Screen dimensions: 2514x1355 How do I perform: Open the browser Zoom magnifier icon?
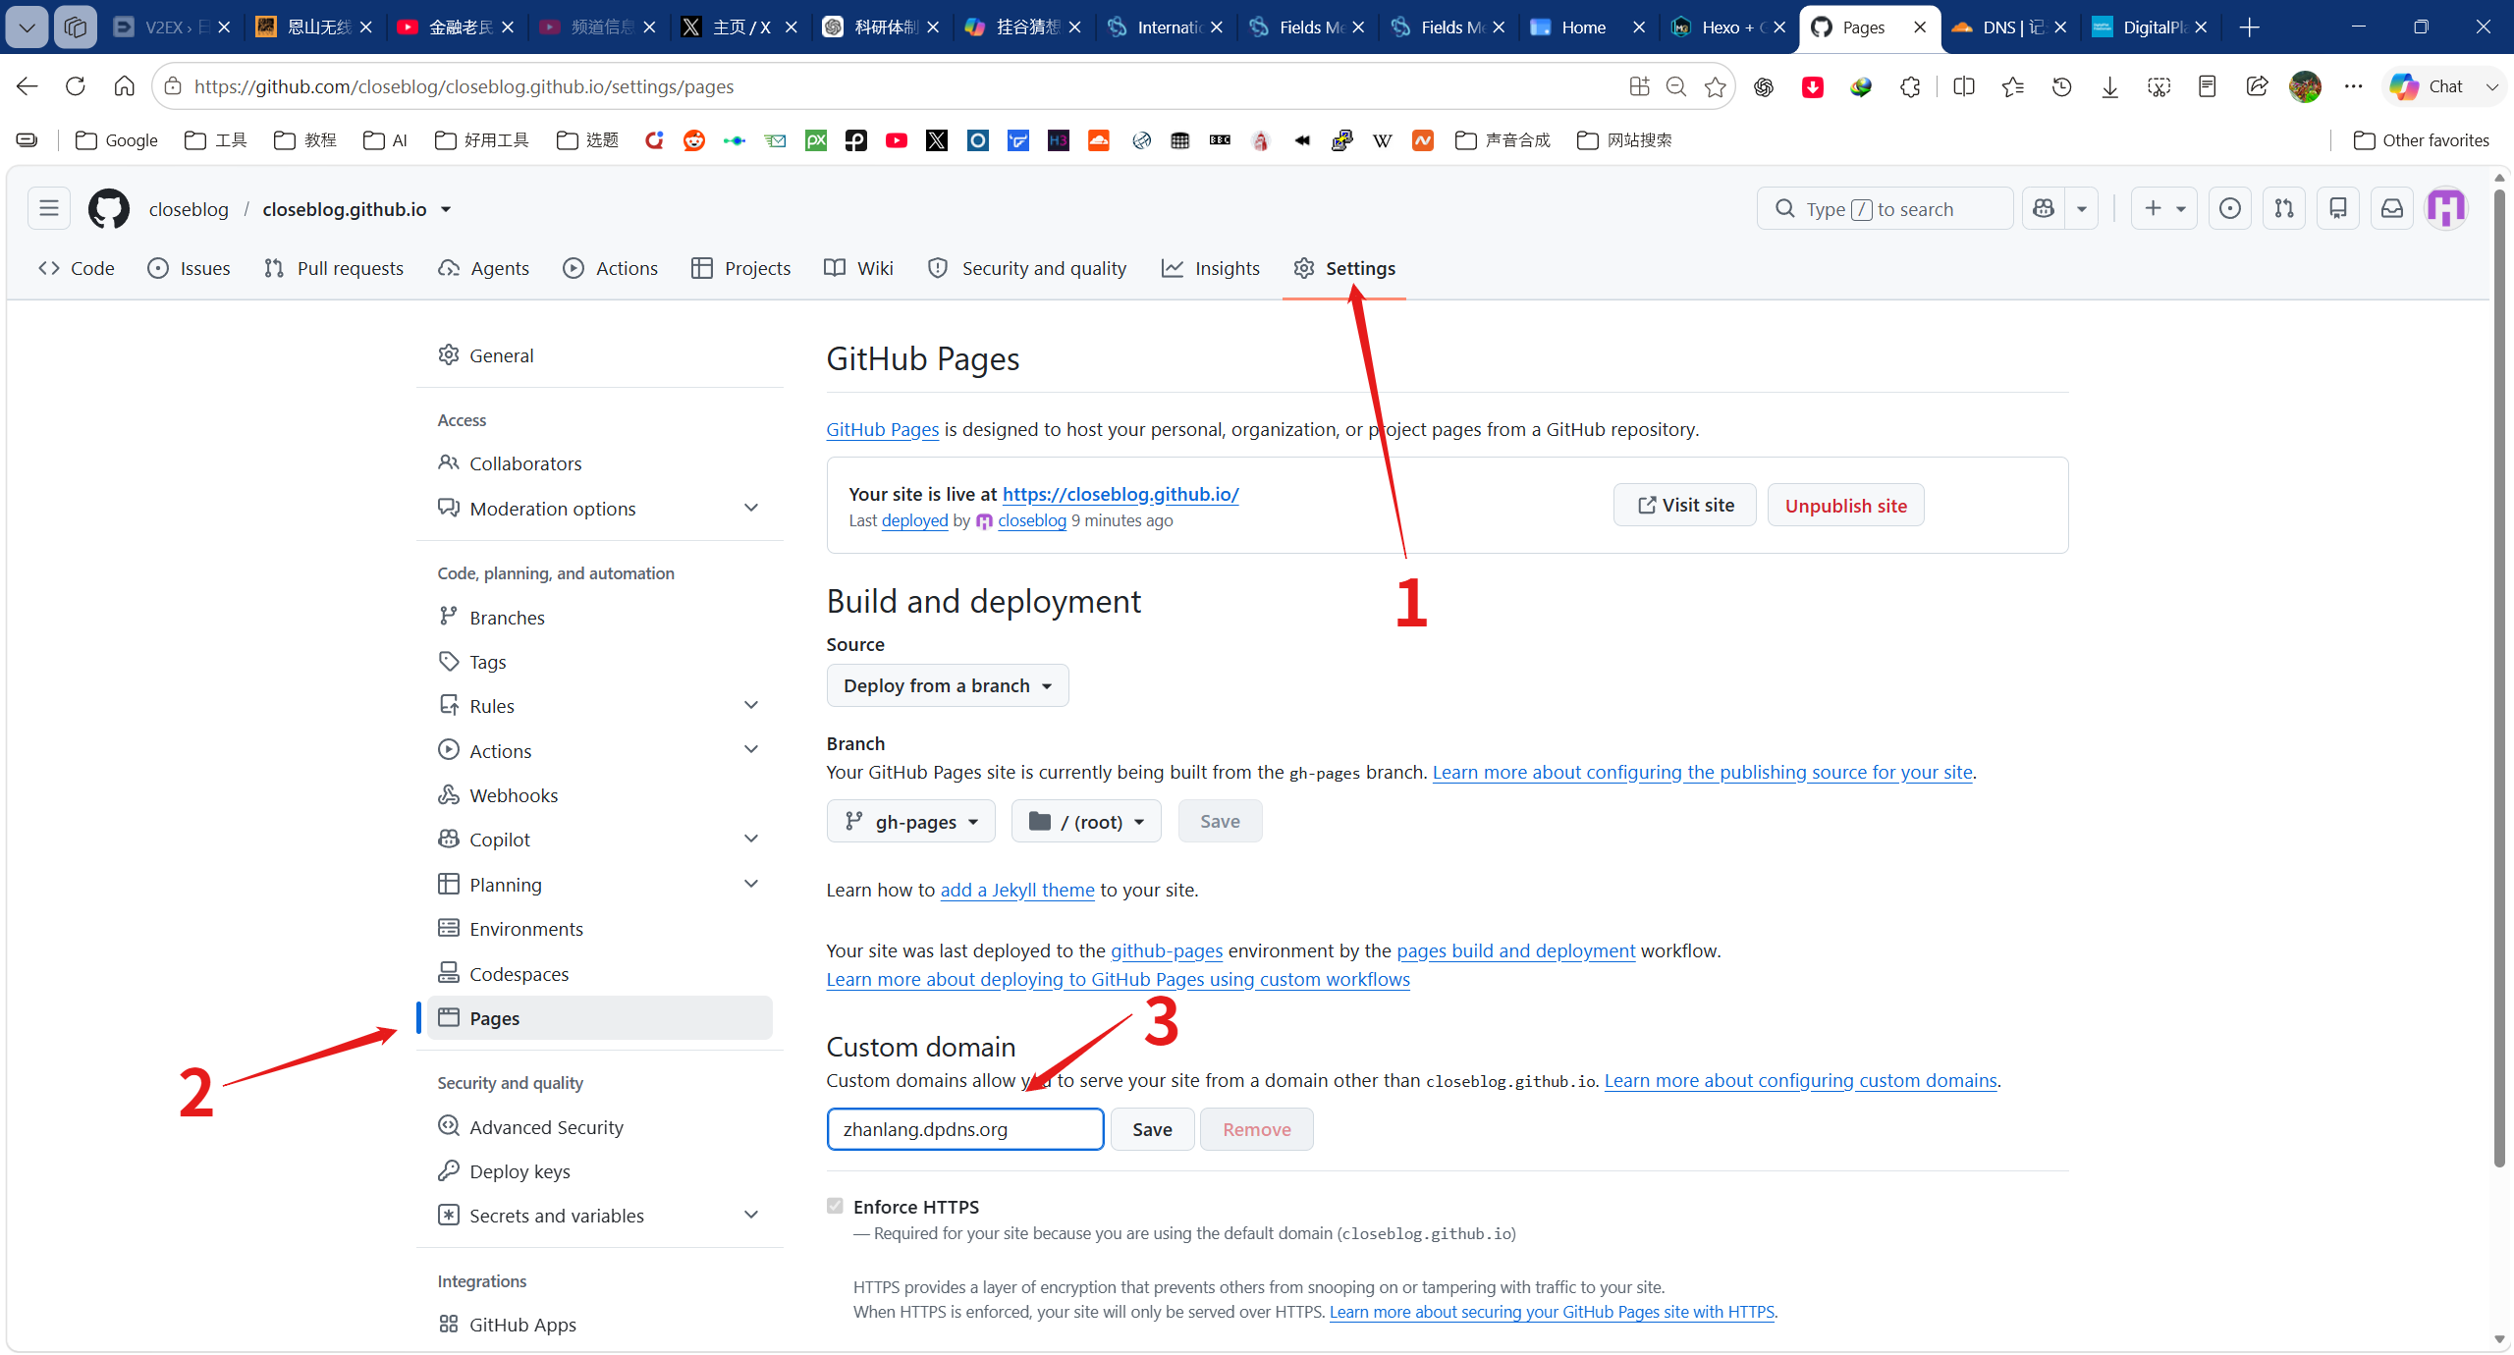tap(1676, 86)
